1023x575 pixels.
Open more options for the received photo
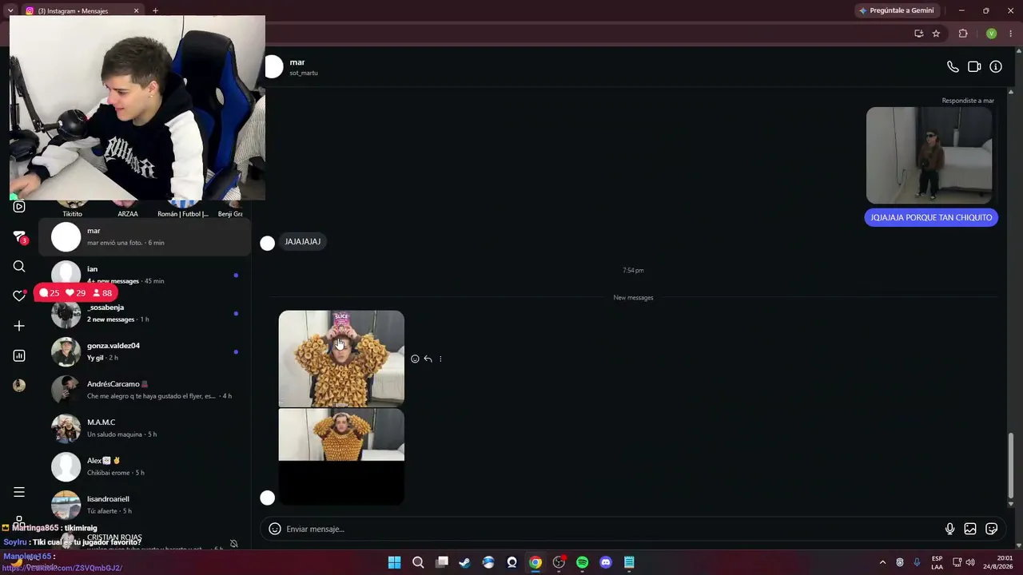click(440, 359)
